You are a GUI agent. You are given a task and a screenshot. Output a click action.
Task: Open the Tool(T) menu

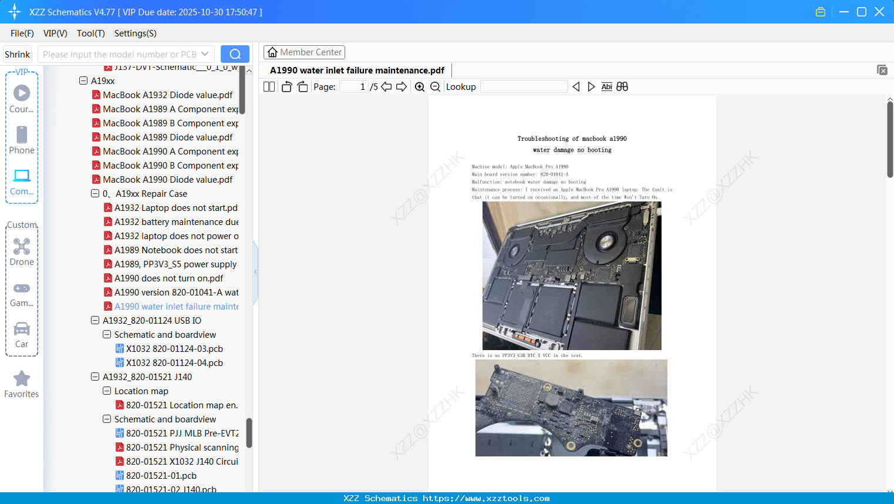point(91,33)
